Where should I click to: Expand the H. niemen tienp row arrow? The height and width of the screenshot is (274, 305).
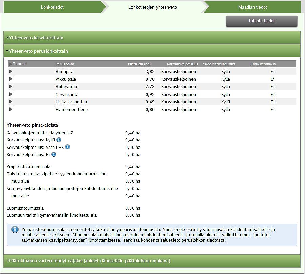pos(11,109)
